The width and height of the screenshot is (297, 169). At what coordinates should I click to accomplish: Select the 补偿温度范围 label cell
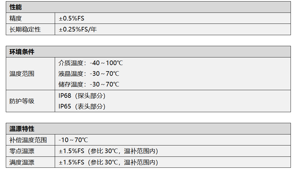click(28, 140)
